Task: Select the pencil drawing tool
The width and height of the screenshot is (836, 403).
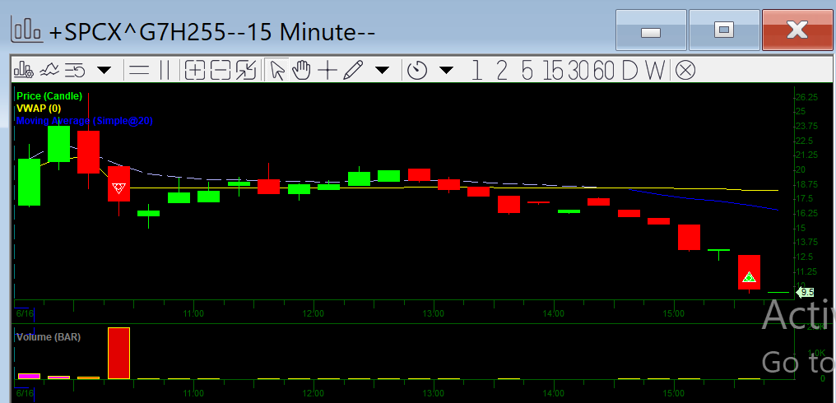Action: (353, 70)
